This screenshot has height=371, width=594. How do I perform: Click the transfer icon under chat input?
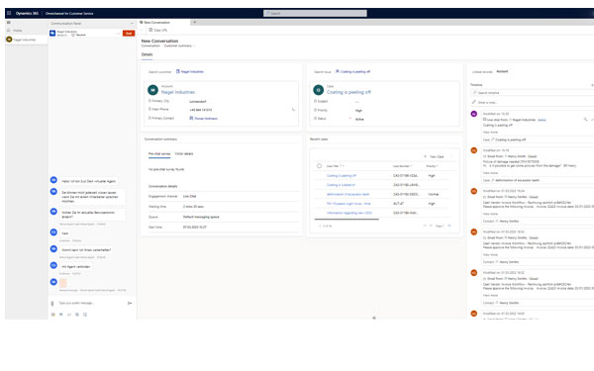(x=69, y=315)
